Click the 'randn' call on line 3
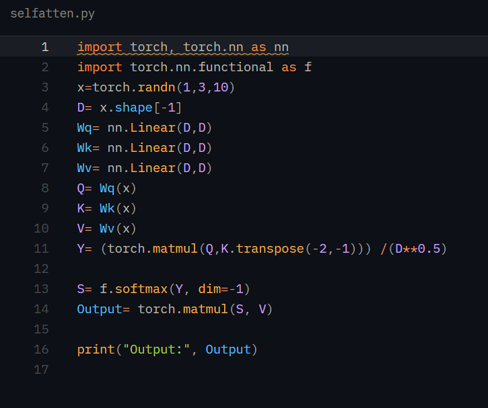This screenshot has width=488, height=408. tap(157, 87)
